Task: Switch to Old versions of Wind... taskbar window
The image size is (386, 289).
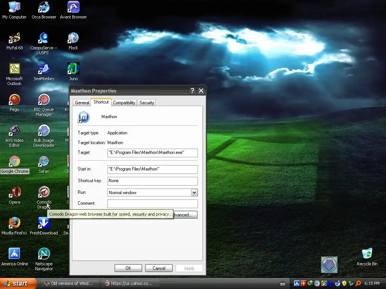Action: click(x=69, y=284)
